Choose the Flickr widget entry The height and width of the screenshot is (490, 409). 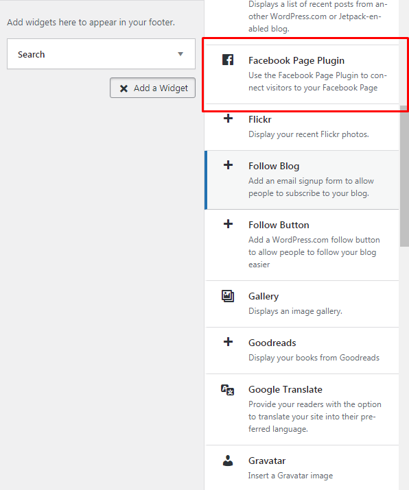pos(303,127)
